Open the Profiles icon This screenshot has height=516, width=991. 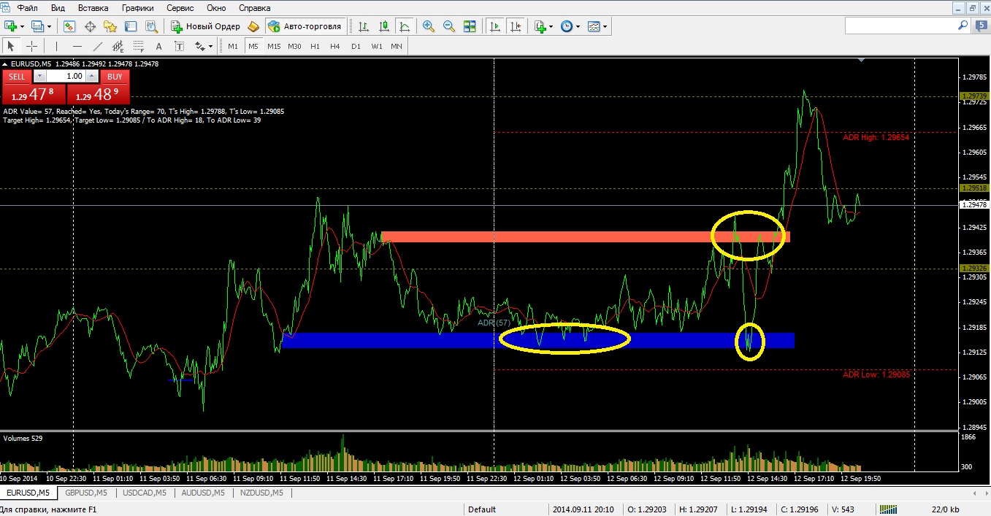(x=38, y=26)
